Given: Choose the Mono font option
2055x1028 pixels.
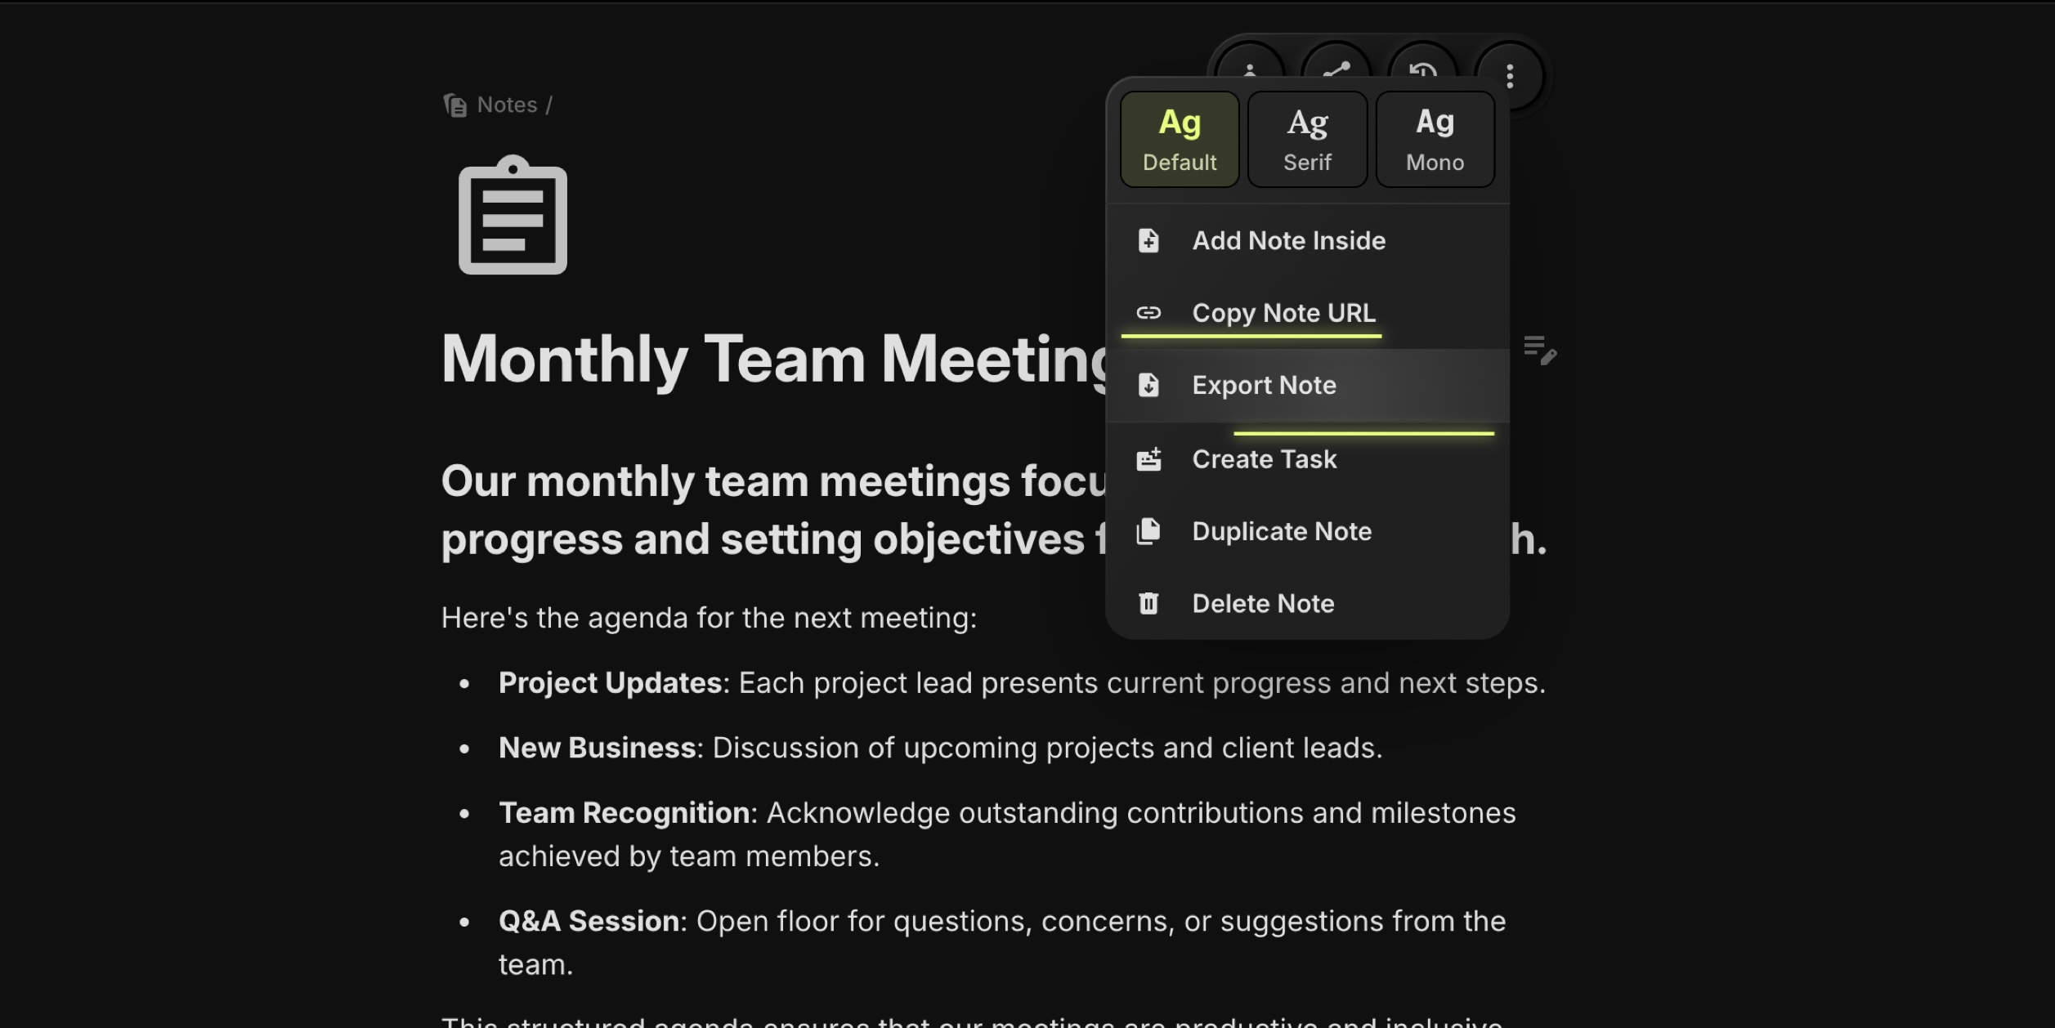Looking at the screenshot, I should tap(1435, 139).
